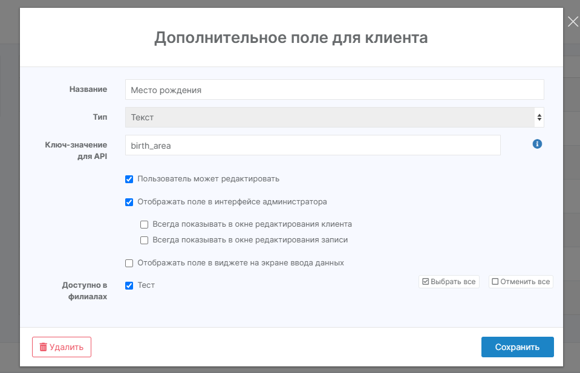Enable 'Всегда показывать в окне редактирования клиента'
Image resolution: width=580 pixels, height=373 pixels.
coord(145,225)
